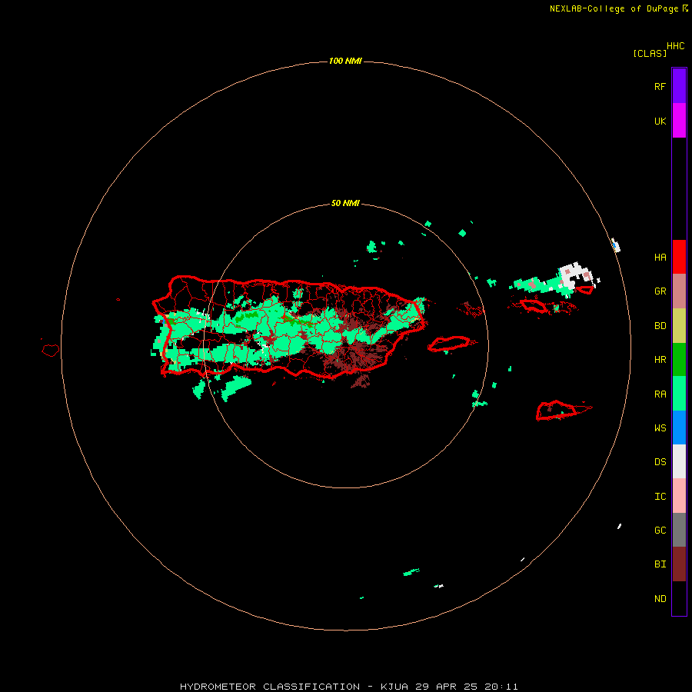Click the 'UK' legend label text

click(660, 121)
